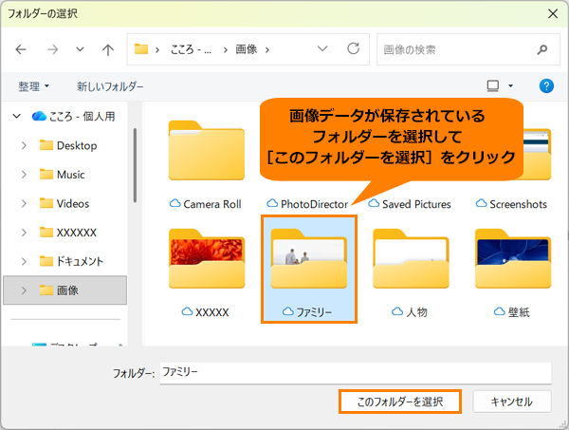Viewport: 569px width, 430px height.
Task: Collapse the こころ - 個人用 tree node
Action: pyautogui.click(x=16, y=116)
